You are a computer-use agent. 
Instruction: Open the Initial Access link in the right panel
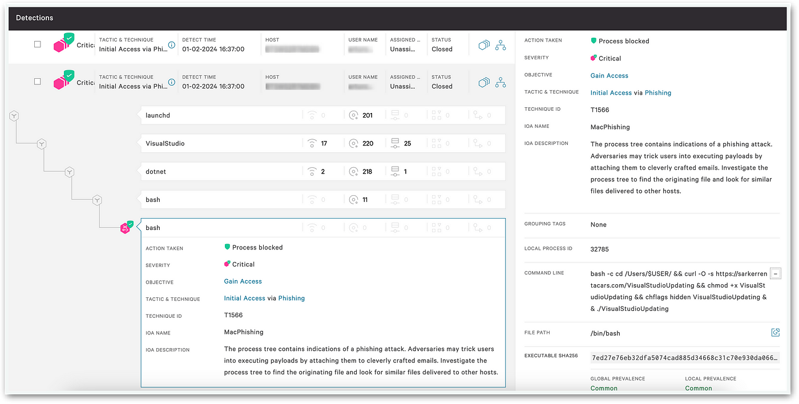(611, 92)
